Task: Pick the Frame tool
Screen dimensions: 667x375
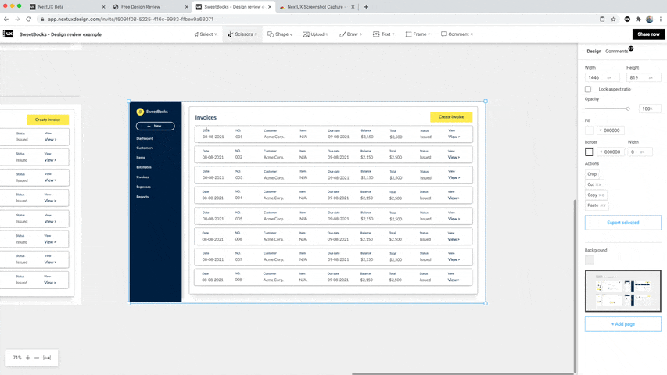Action: [x=418, y=34]
